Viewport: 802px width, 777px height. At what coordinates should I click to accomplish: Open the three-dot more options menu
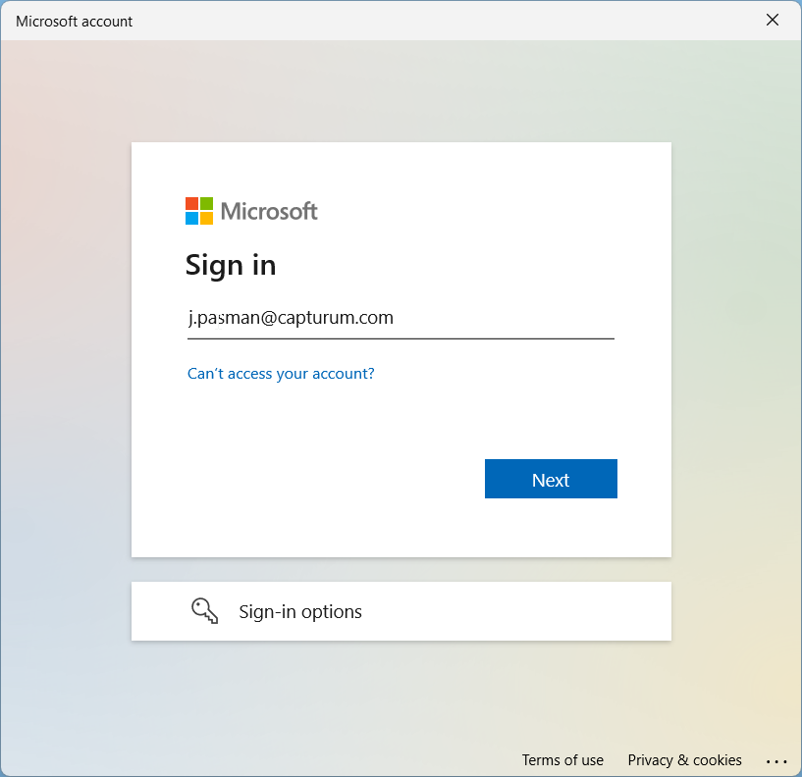(776, 761)
